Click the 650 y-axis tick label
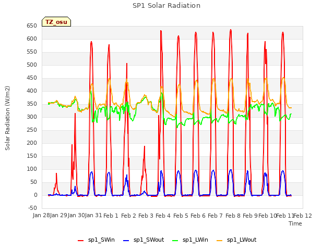 tap(32, 26)
